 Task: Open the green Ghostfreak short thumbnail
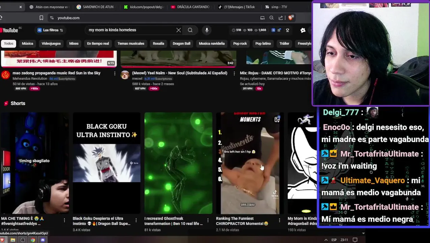coord(178,163)
